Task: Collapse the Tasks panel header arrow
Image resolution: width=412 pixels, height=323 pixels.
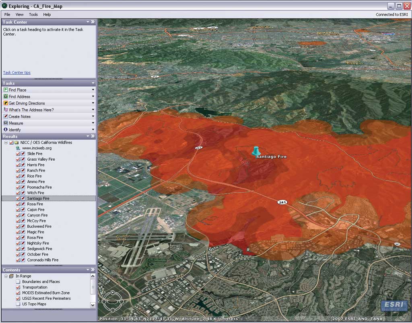Action: (x=93, y=83)
